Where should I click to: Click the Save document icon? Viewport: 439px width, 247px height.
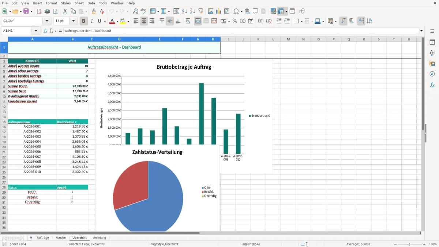26,11
